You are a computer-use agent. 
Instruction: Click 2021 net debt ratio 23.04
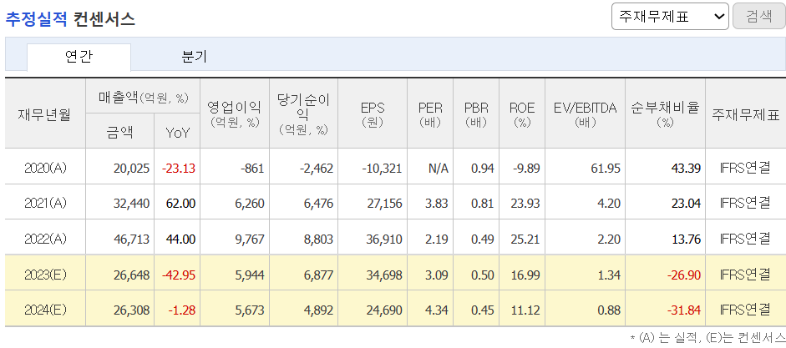[x=686, y=204]
